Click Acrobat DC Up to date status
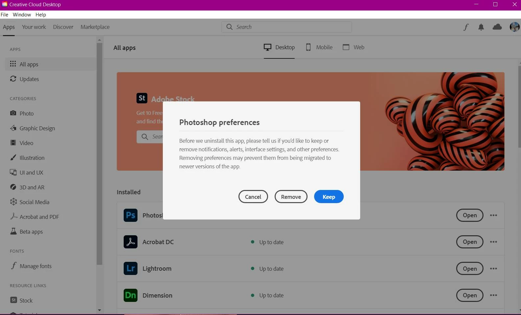 click(x=267, y=242)
